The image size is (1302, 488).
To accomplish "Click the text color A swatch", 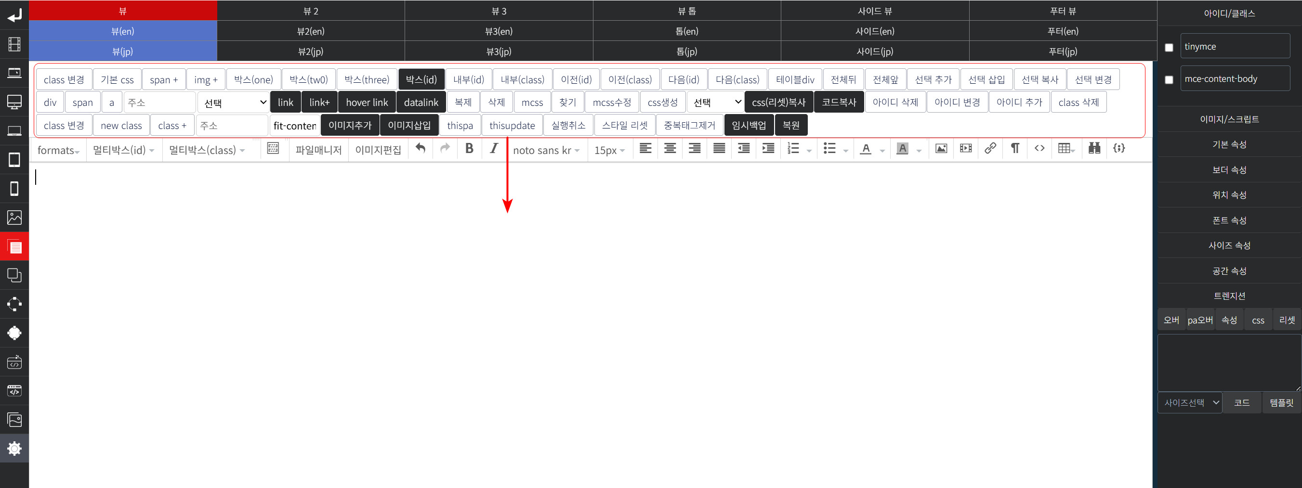I will (x=866, y=149).
